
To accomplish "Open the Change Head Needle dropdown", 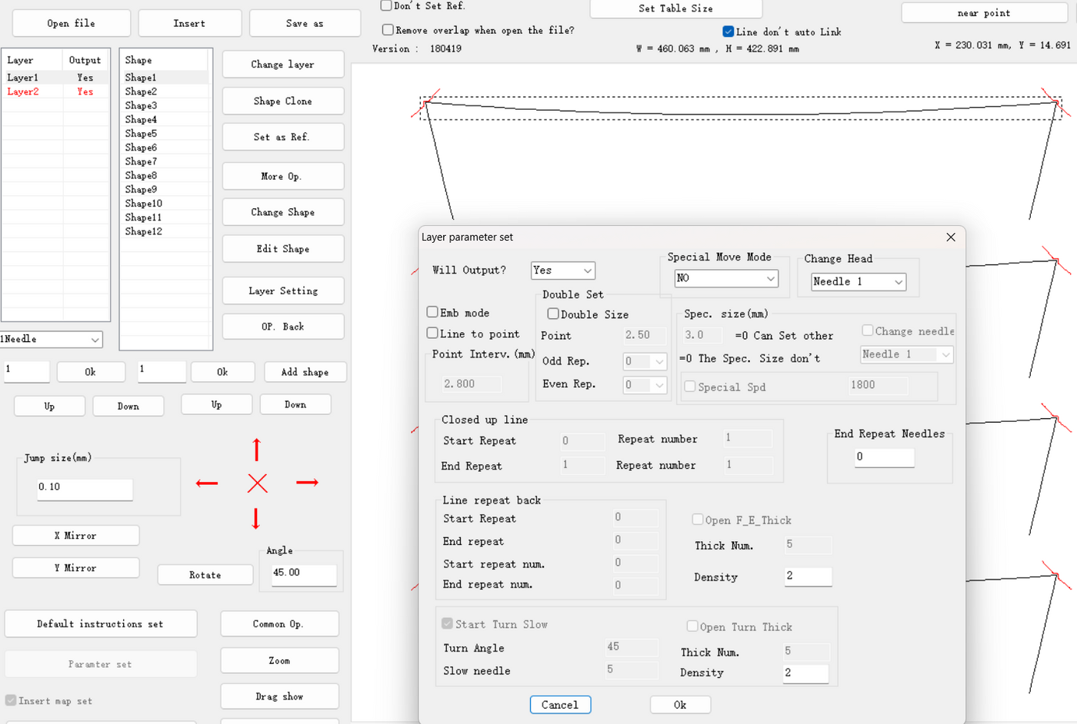I will tap(858, 282).
